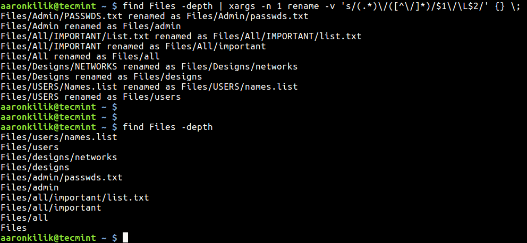527x243 pixels.
Task: Click the second "find Files -depth" command without xargs
Action: (167, 127)
